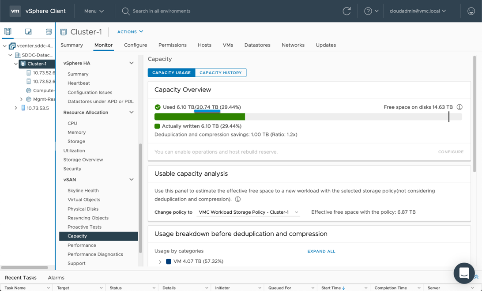The width and height of the screenshot is (482, 291).
Task: Expand the bottom panel with double-arrow icon
Action: [x=476, y=277]
